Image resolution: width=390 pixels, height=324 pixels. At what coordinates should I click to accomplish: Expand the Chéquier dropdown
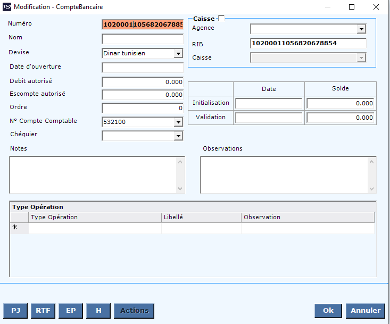[178, 136]
